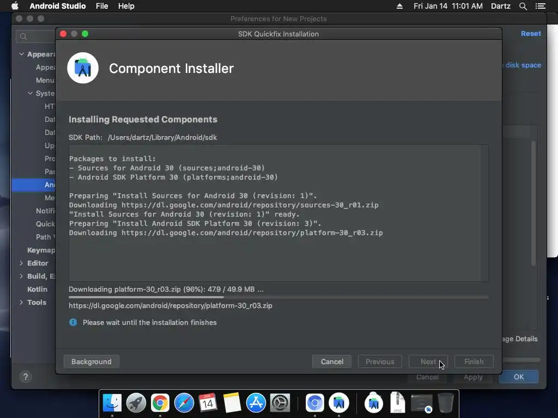Cancel the SDK Quickfix installation
The image size is (558, 418).
click(332, 361)
